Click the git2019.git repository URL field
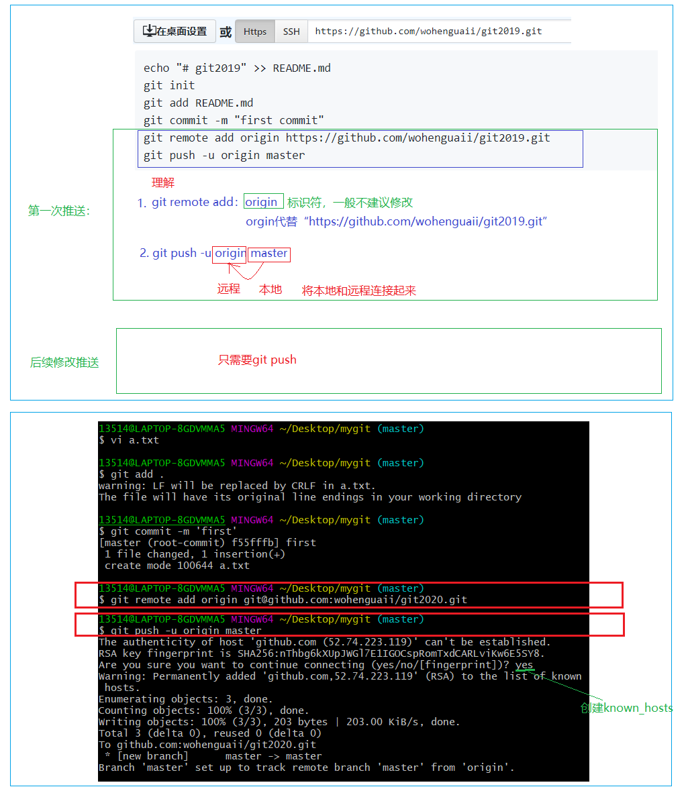Viewport: 686px width, 793px height. tap(428, 32)
